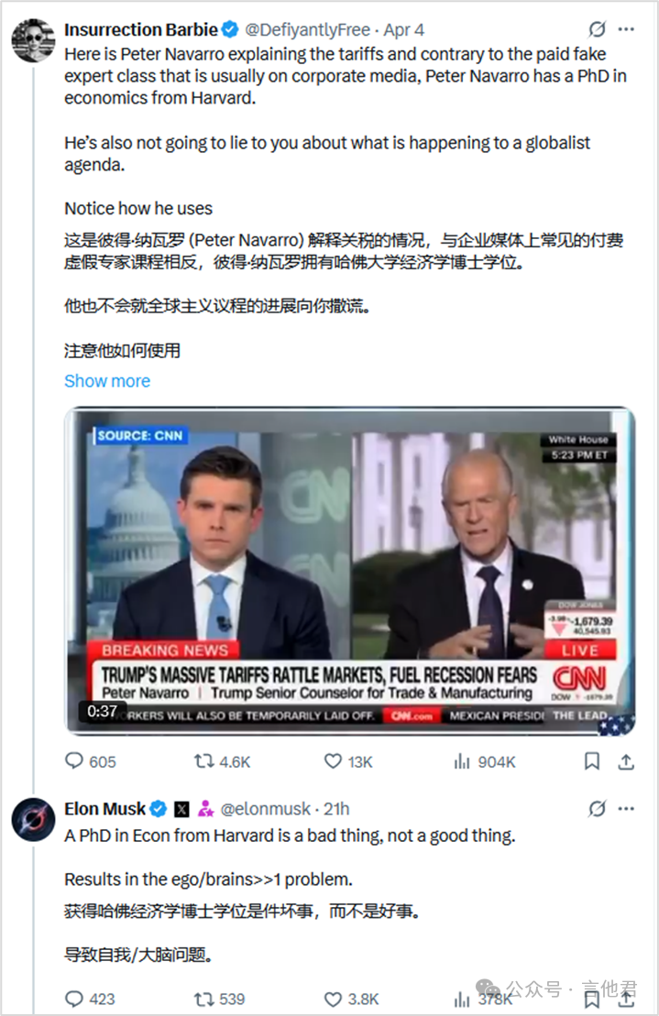Repost Elon Musk's reply with 539 reposts
The image size is (659, 1016).
point(204,998)
